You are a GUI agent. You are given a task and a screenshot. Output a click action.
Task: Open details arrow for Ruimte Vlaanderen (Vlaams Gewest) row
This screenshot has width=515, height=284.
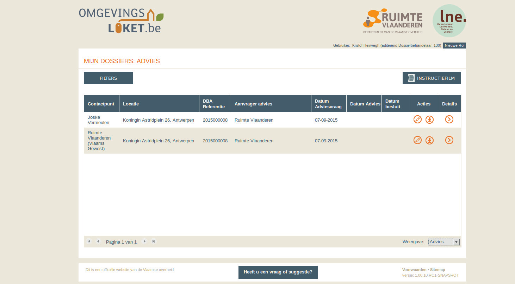[449, 140]
